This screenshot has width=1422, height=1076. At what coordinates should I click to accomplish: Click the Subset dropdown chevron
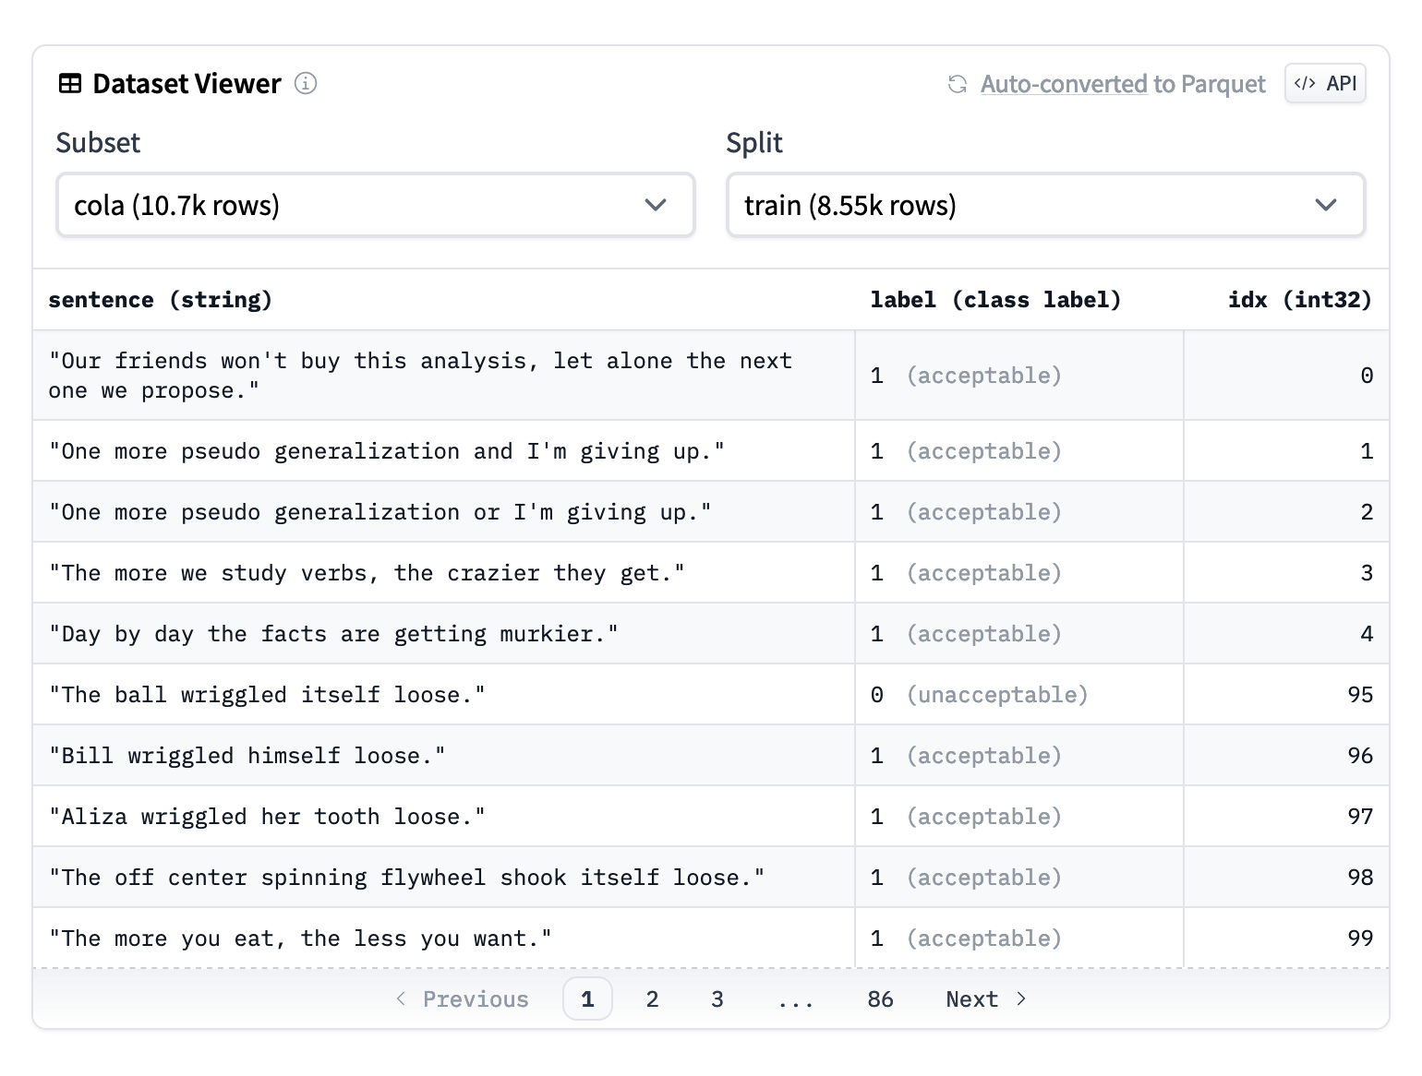click(x=656, y=205)
